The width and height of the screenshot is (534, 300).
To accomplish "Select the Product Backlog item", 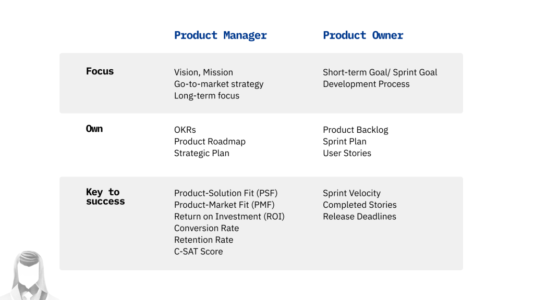I will click(x=355, y=130).
